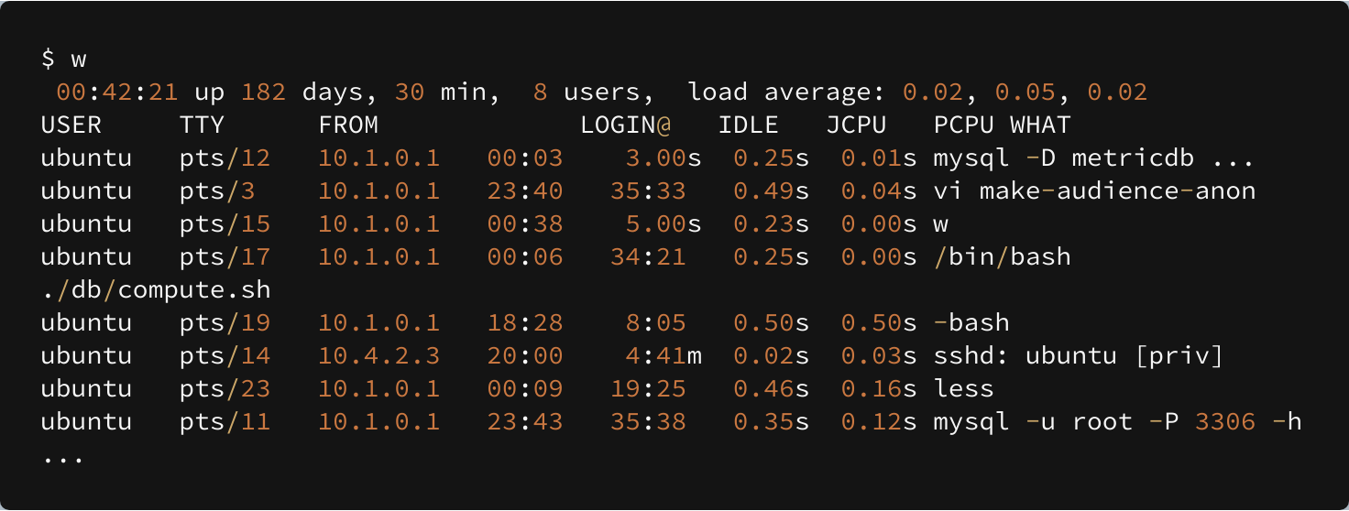Click the IDLE column header
The width and height of the screenshot is (1349, 511).
tap(748, 125)
